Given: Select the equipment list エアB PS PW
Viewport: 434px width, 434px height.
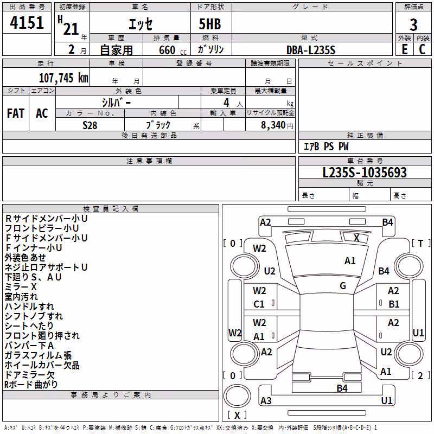Looking at the screenshot, I should 326,146.
